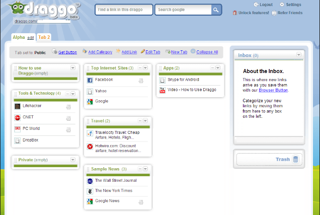Open the Sample News dropdown arrow
Viewport: 320px width, 215px height.
click(145, 169)
